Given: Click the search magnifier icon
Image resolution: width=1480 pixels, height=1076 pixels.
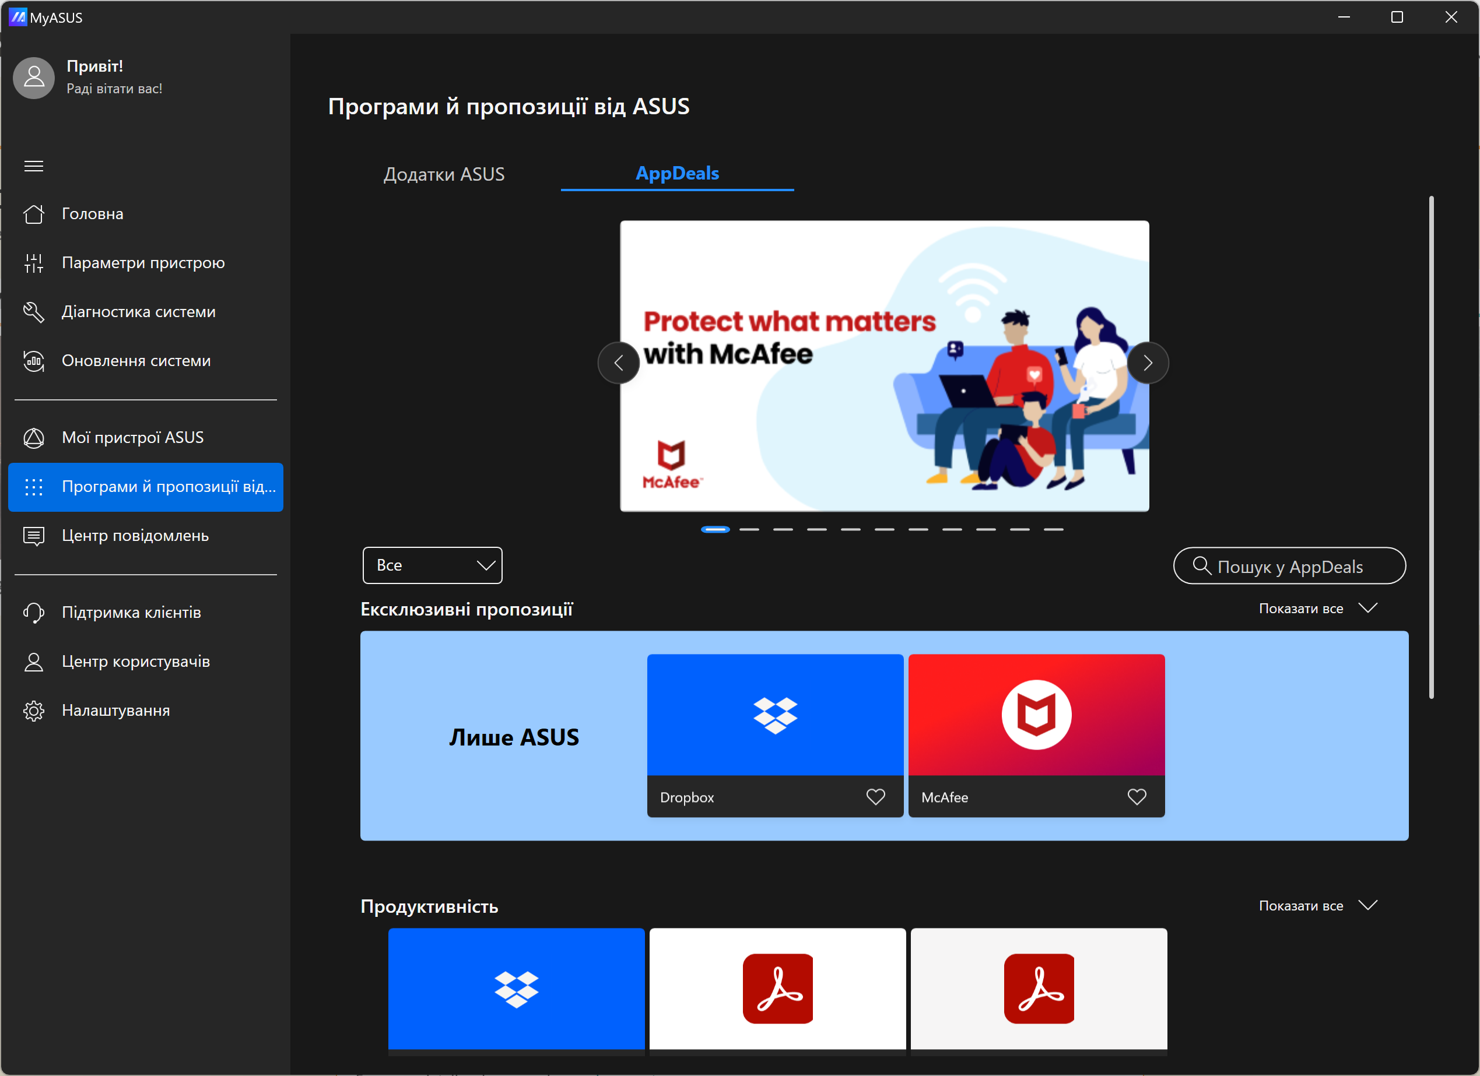Looking at the screenshot, I should pos(1202,565).
